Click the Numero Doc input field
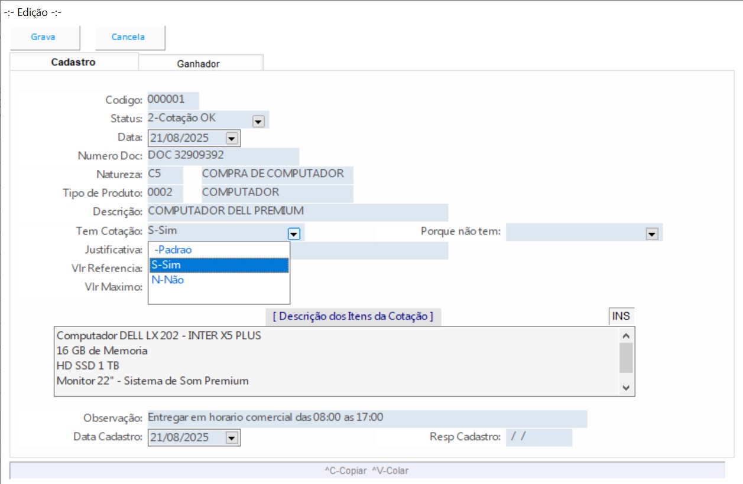 click(x=222, y=156)
